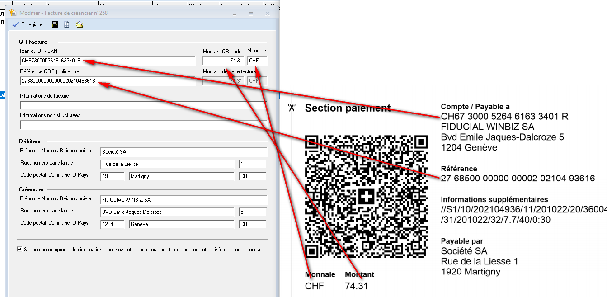Click creditor city field 'Genève'
Viewport: 607px width, 297px height.
[181, 224]
